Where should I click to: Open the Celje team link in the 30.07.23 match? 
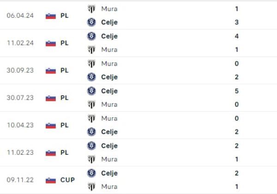(x=109, y=91)
